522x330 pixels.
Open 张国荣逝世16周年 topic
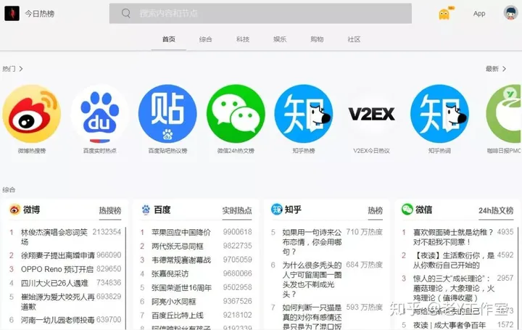click(x=181, y=287)
